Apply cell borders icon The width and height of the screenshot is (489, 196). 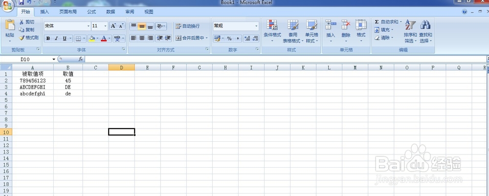tap(78, 39)
